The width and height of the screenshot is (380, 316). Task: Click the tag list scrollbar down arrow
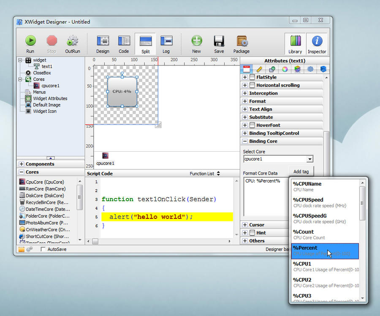coord(362,298)
